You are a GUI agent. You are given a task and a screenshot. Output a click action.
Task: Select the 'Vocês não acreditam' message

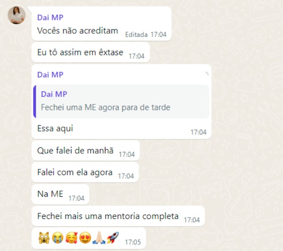[78, 31]
